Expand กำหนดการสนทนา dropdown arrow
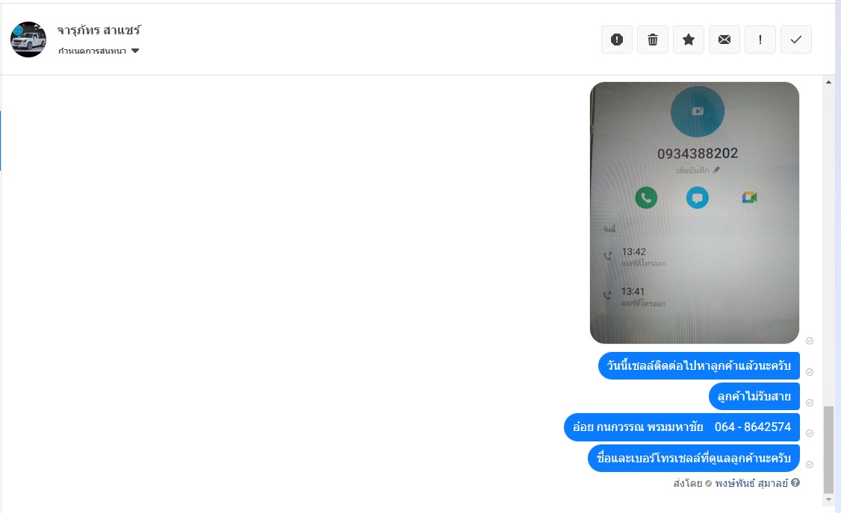 135,51
